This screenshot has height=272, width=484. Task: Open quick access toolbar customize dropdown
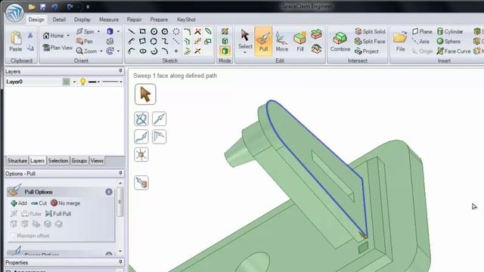coord(88,7)
